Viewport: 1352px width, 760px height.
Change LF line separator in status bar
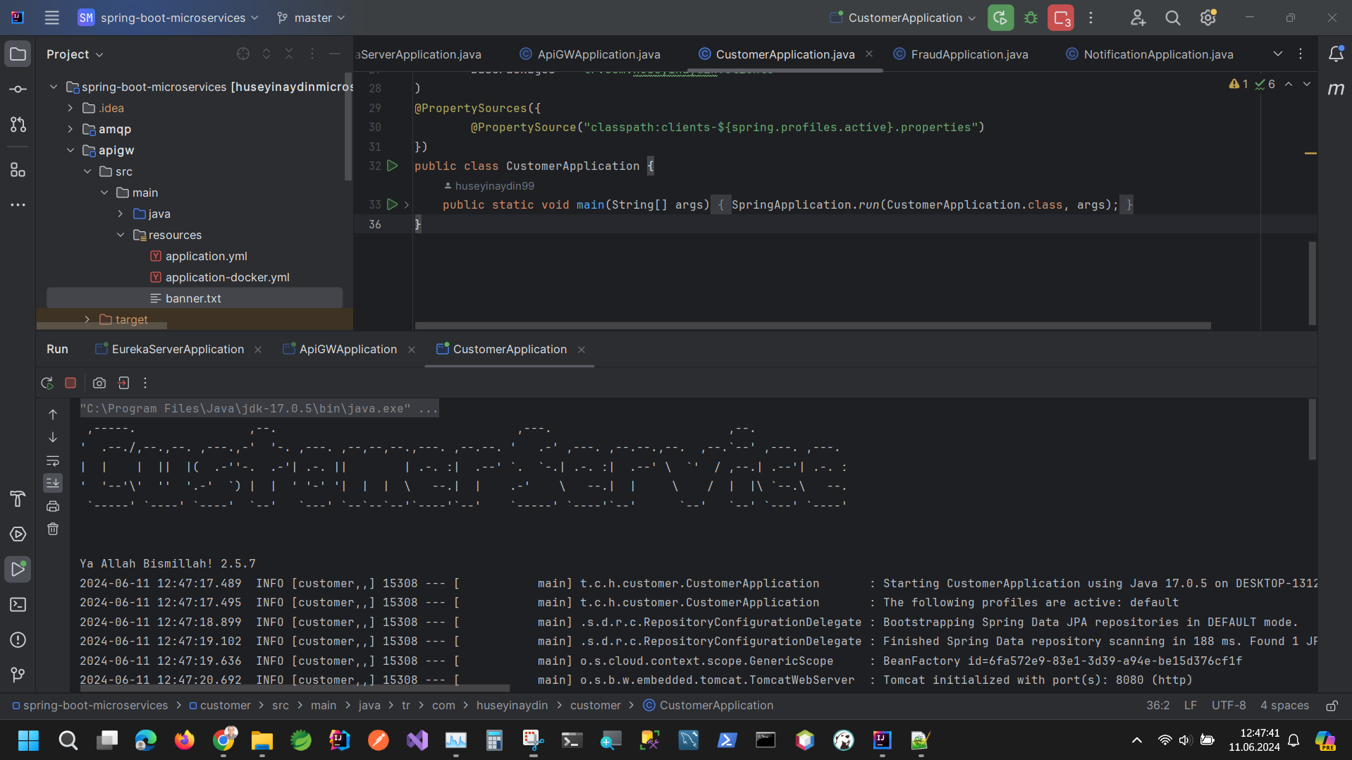pos(1190,706)
